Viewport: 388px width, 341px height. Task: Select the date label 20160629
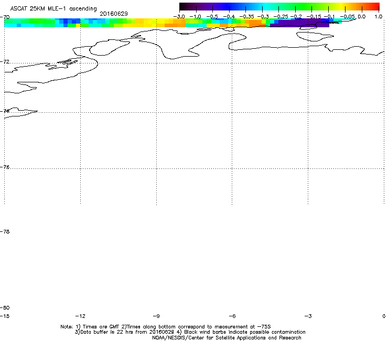[114, 14]
